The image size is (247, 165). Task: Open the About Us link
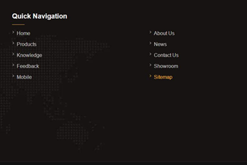pos(164,33)
